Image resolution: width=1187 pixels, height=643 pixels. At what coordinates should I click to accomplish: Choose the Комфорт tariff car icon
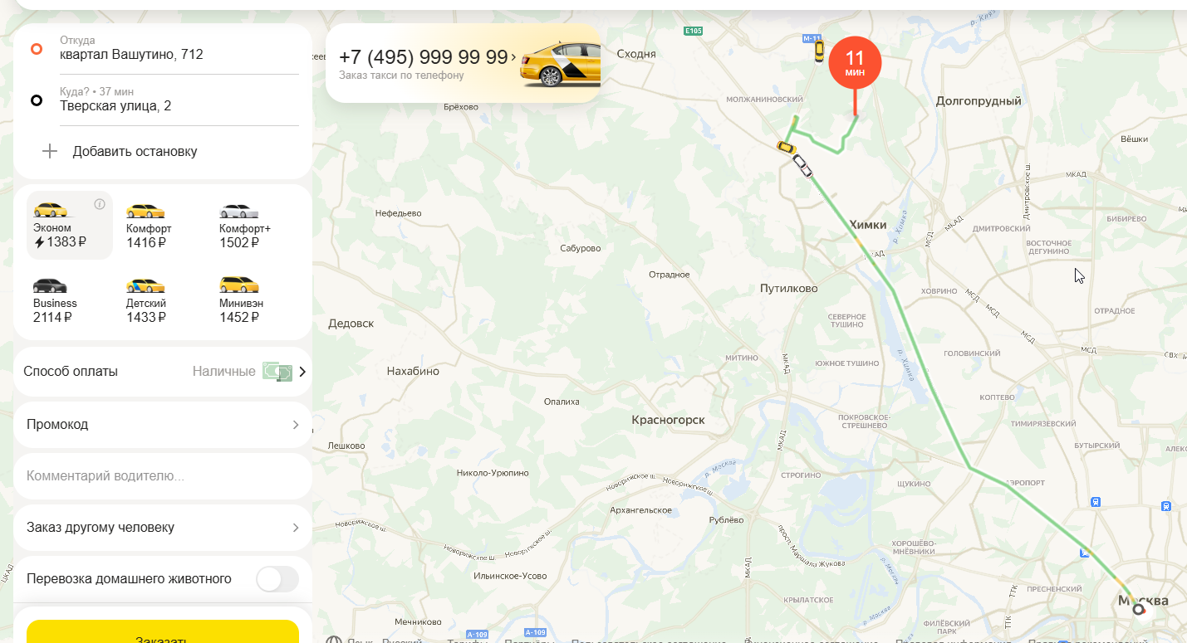pyautogui.click(x=145, y=210)
